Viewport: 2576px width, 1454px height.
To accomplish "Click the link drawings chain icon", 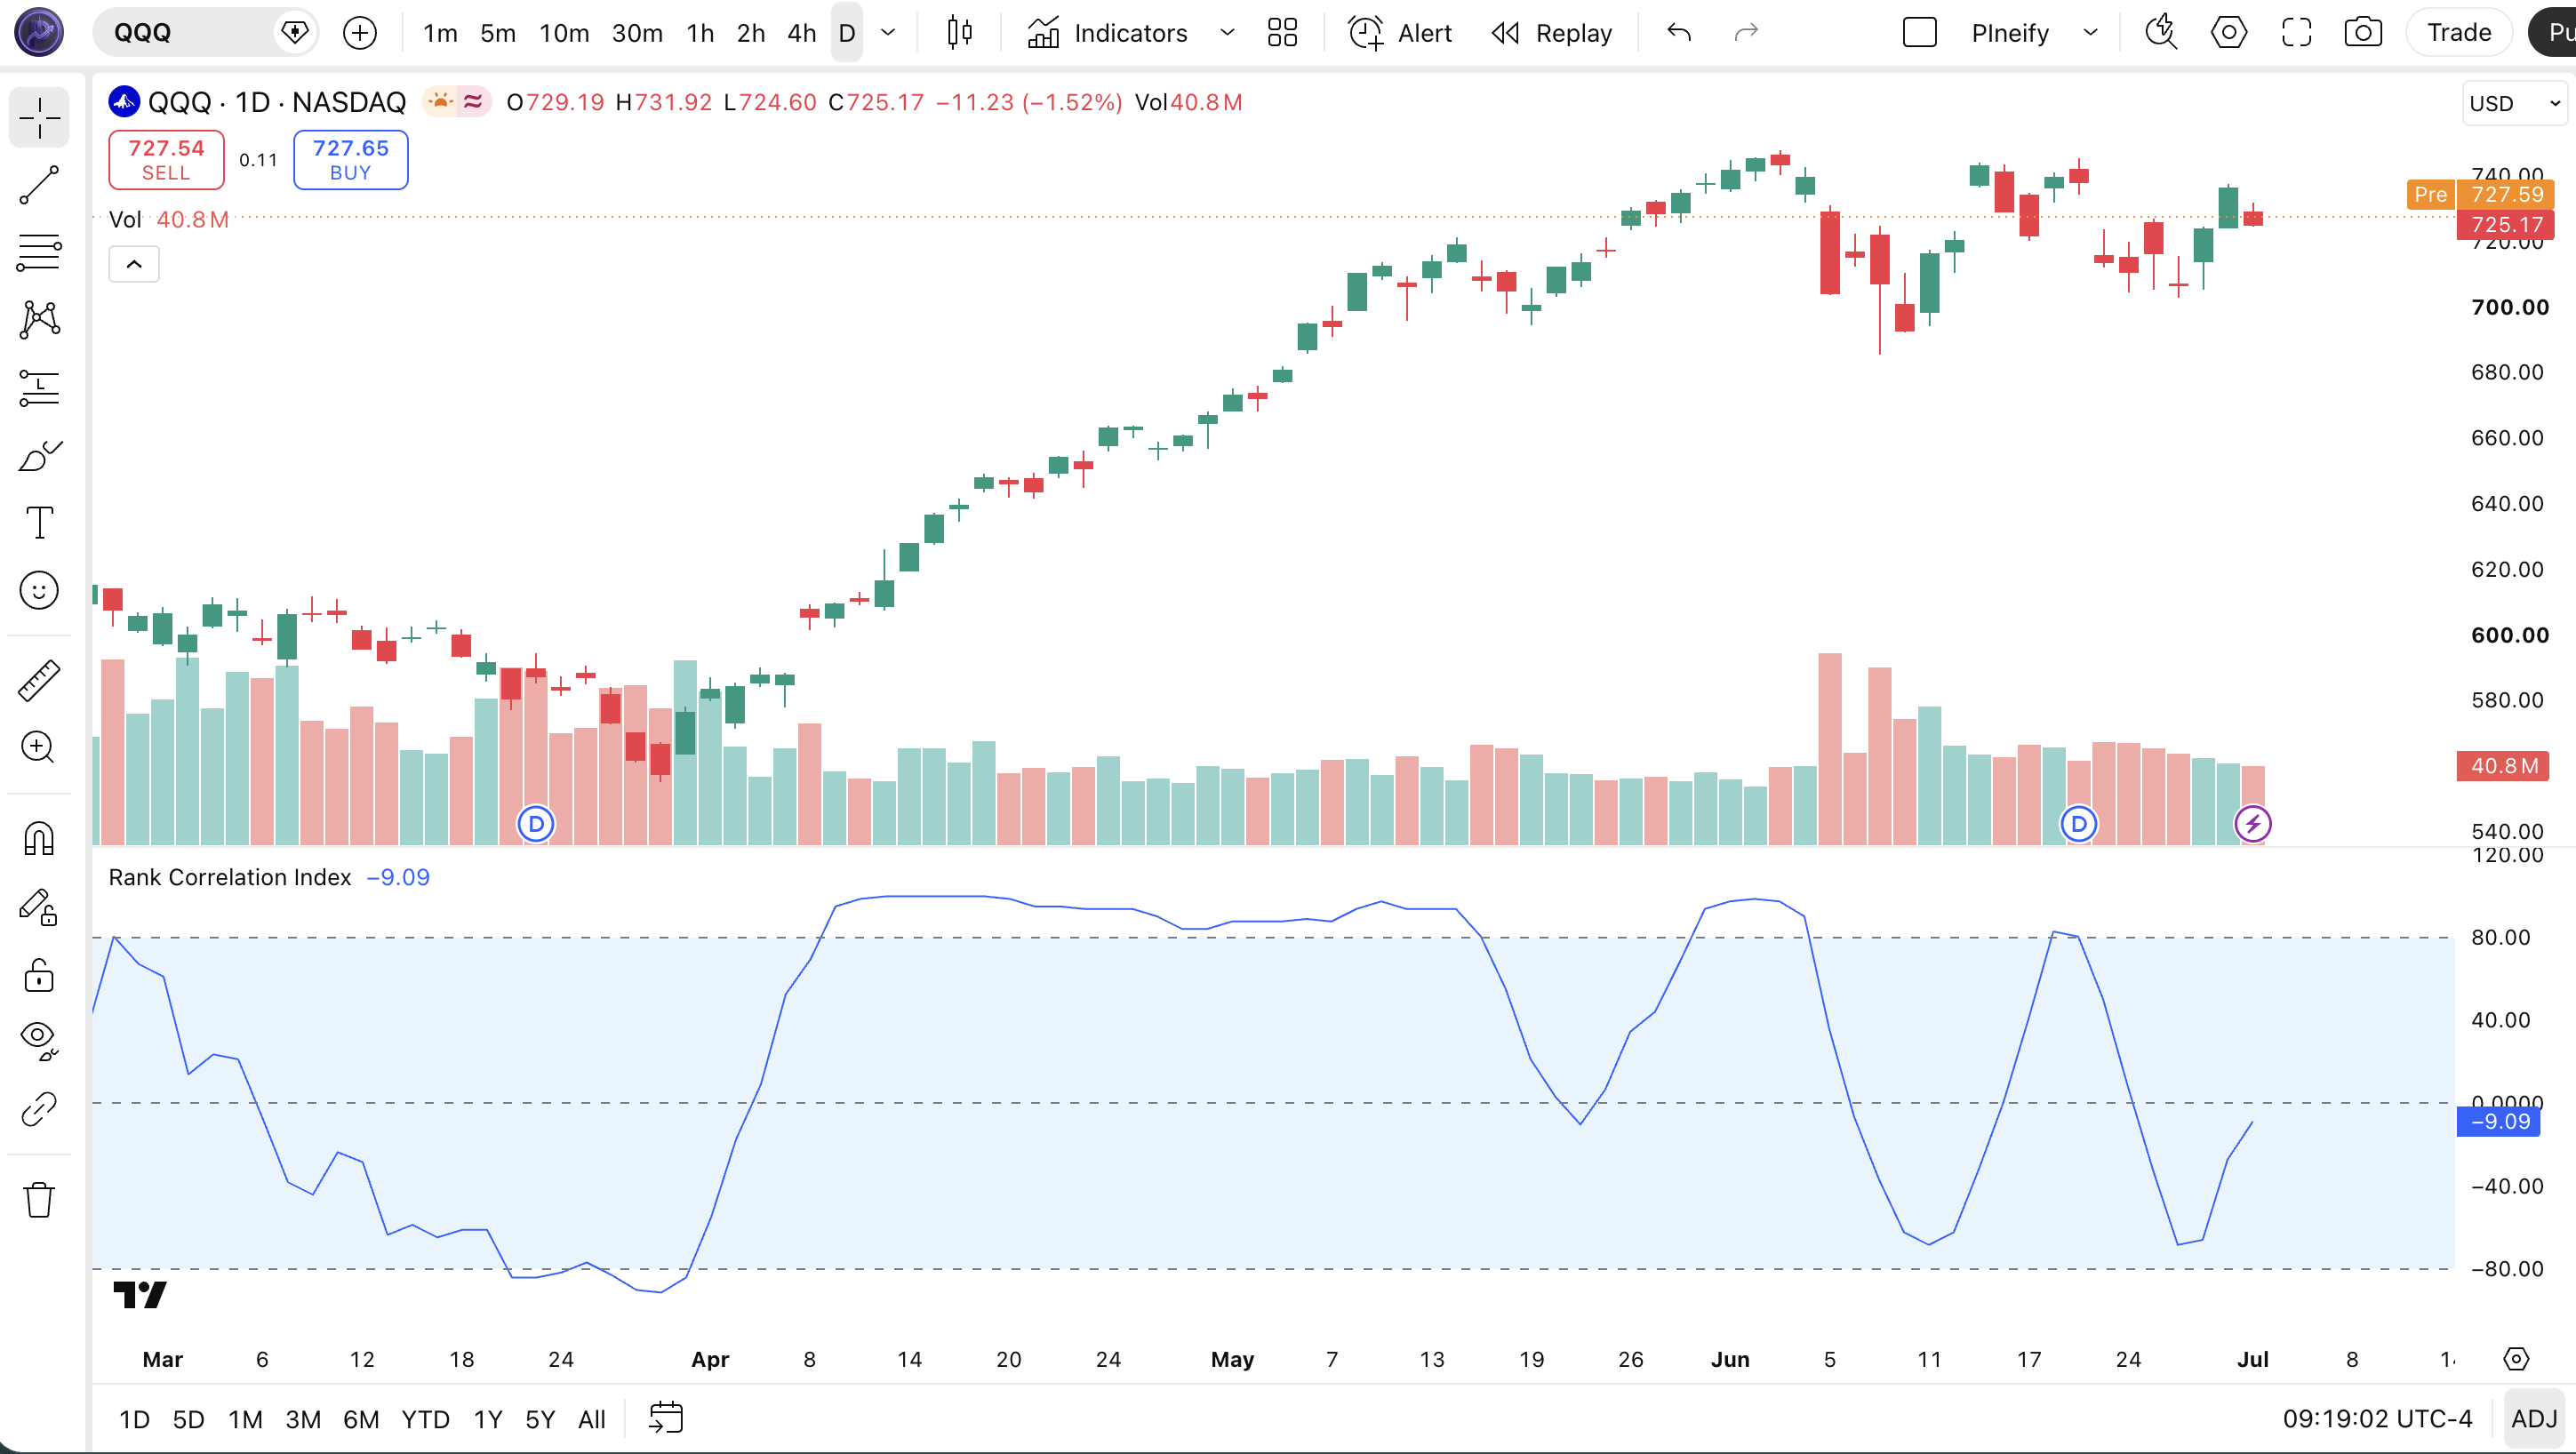I will click(x=39, y=1109).
